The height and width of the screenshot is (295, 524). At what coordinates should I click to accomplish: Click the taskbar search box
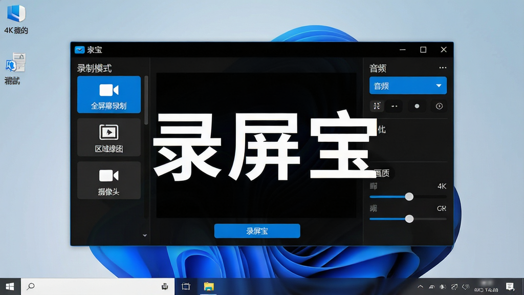click(x=98, y=287)
